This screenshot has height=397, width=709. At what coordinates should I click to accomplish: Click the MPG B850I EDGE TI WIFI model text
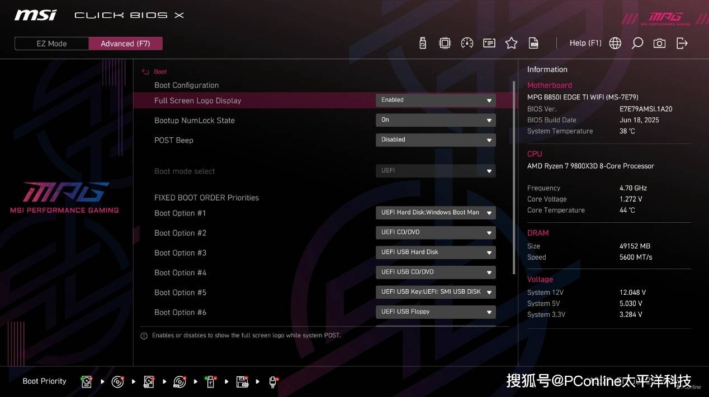click(583, 97)
